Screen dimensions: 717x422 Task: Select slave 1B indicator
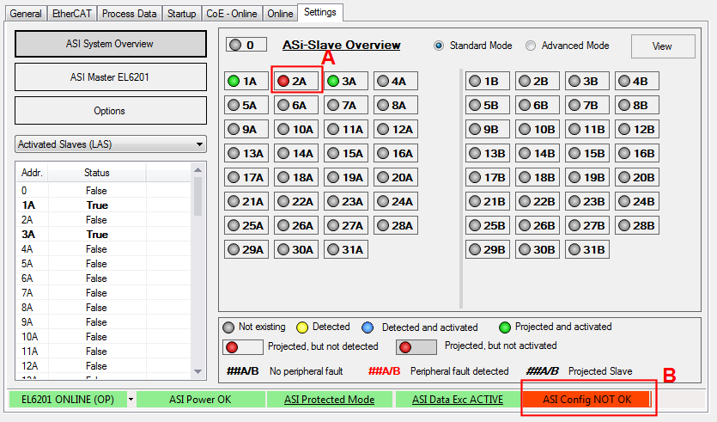point(488,81)
